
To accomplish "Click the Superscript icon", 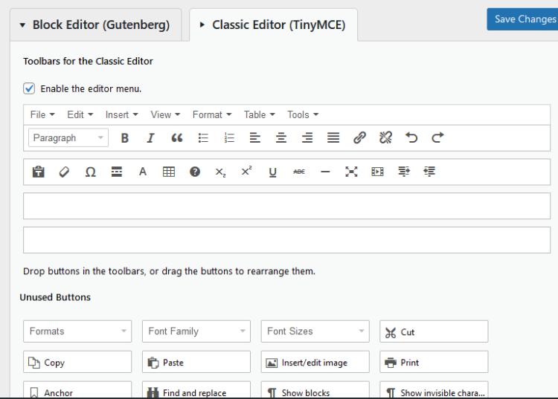I will pos(246,171).
